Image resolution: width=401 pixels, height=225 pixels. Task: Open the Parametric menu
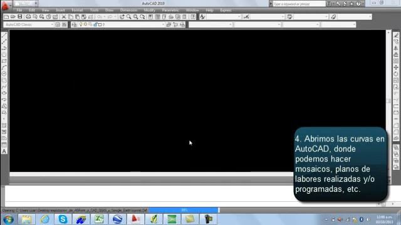click(x=170, y=10)
